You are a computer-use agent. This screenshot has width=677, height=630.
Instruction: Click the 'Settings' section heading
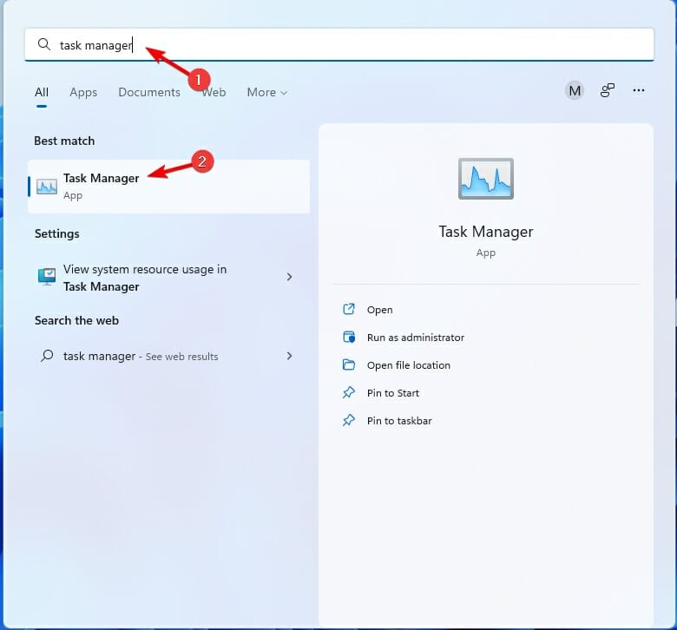(57, 233)
